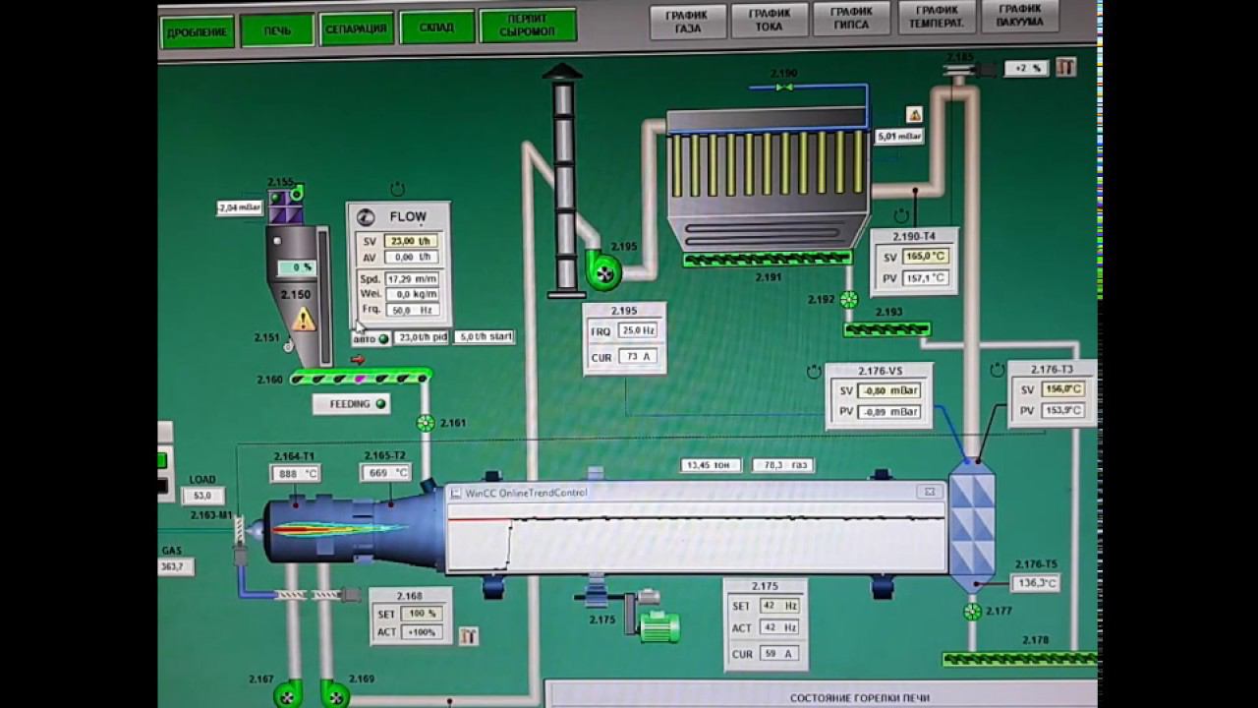Click the 23,0t/h pid value box
The width and height of the screenshot is (1258, 708).
point(422,338)
